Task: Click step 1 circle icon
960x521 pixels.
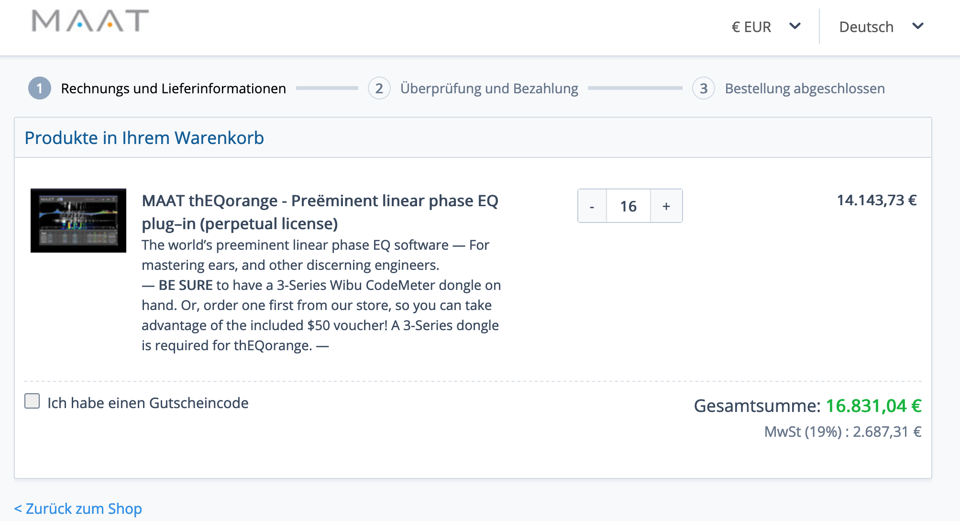Action: [40, 89]
